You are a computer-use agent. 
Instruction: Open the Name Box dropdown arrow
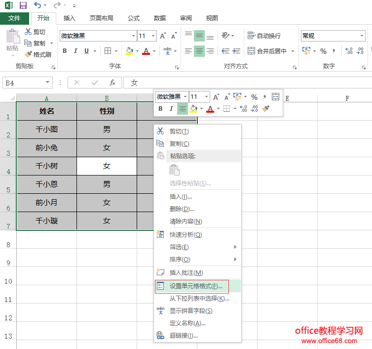click(x=48, y=83)
